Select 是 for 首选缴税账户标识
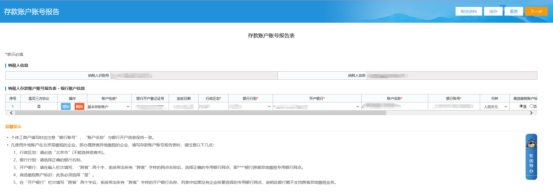The image size is (553, 193). pos(521,106)
